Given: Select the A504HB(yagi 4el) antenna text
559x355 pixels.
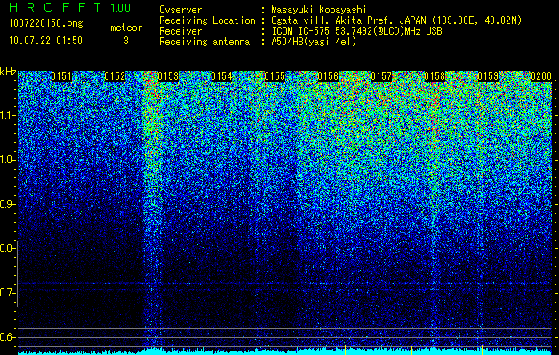Looking at the screenshot, I should pos(314,42).
